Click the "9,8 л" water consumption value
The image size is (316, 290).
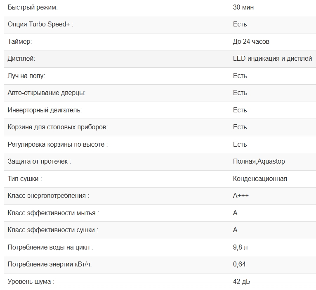[x=240, y=247]
